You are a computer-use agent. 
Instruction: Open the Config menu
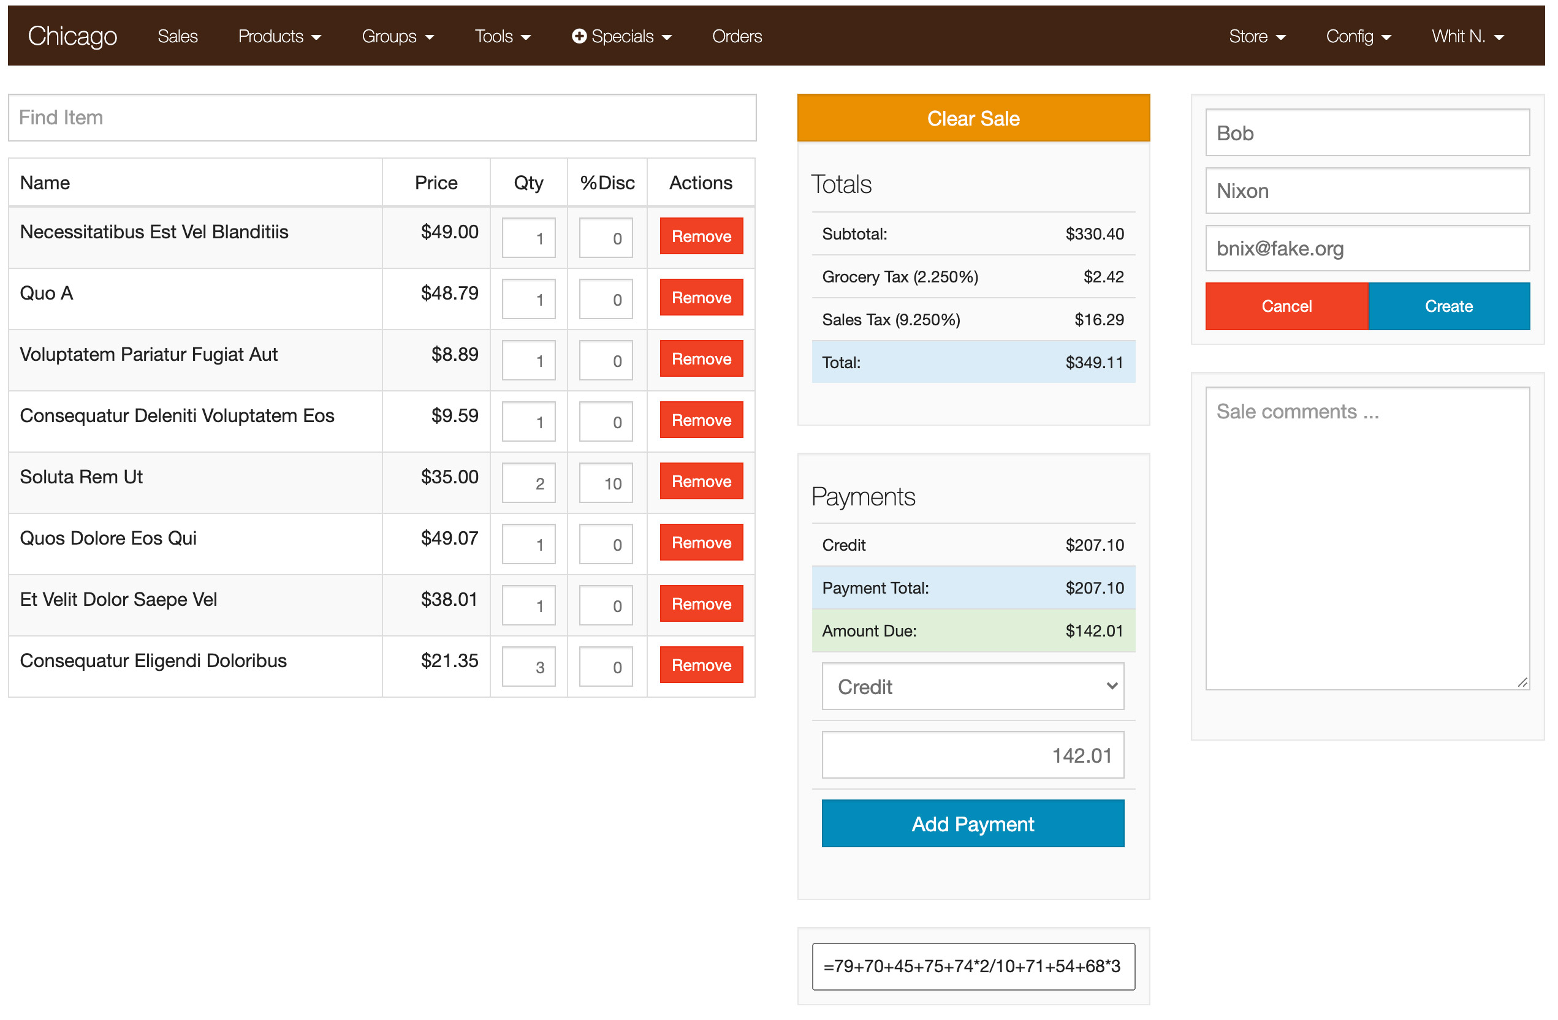tap(1358, 37)
